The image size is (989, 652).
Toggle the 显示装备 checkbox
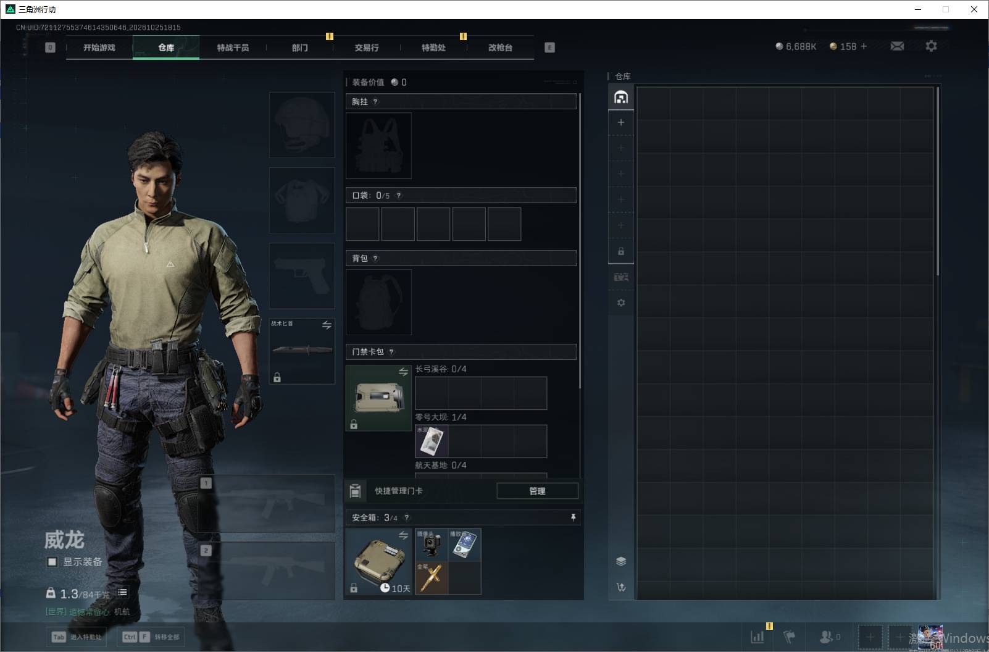pos(52,562)
